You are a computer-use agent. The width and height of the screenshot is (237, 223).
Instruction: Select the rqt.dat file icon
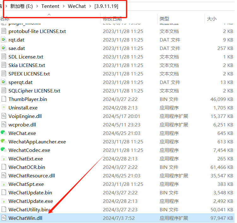point(4,40)
